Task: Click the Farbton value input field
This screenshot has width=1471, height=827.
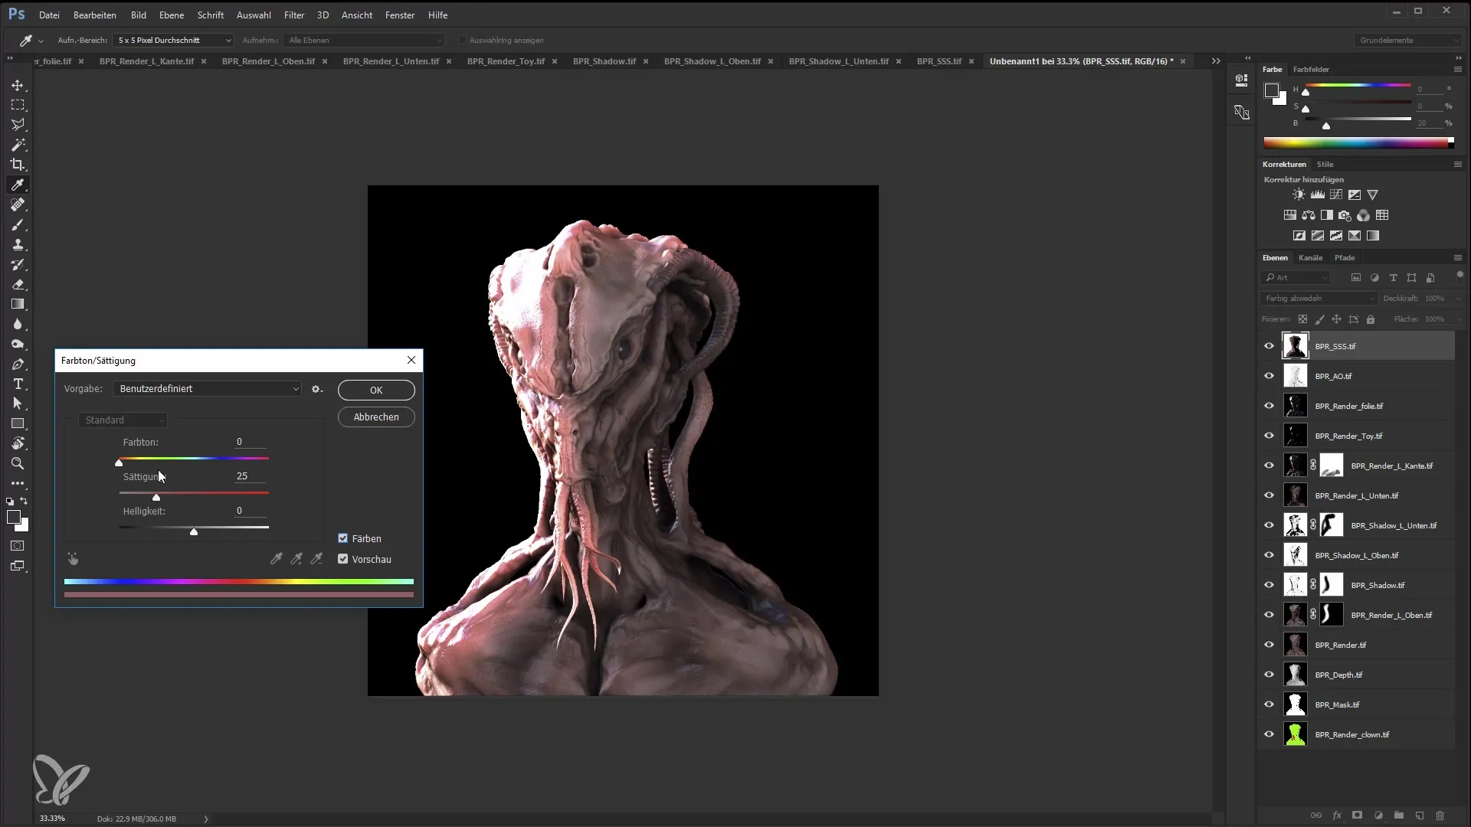Action: 251,443
